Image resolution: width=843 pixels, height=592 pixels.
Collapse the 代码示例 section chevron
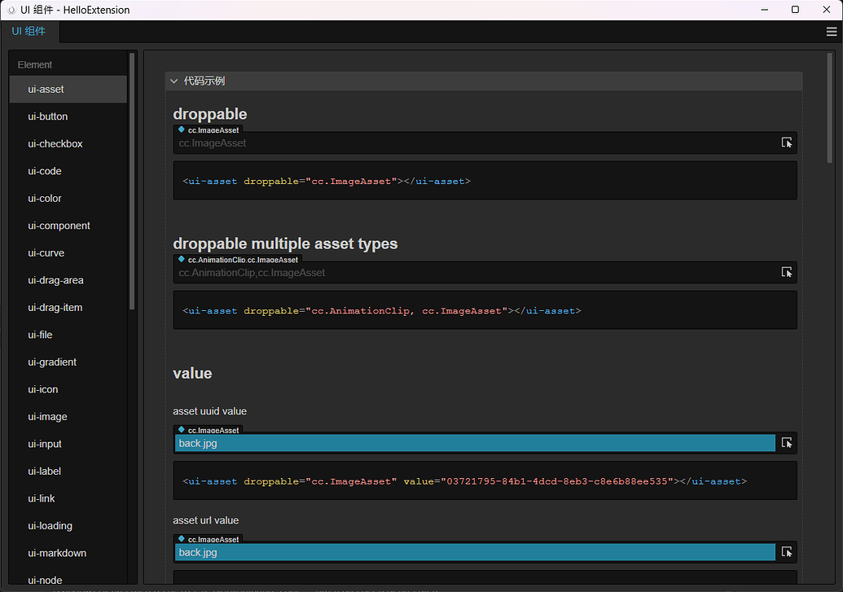[x=174, y=81]
